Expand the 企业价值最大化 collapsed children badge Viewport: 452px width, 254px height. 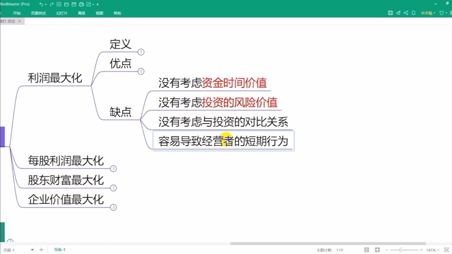pyautogui.click(x=113, y=207)
